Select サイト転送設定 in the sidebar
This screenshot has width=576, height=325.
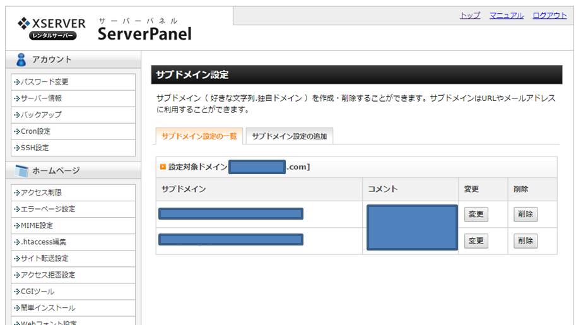click(73, 259)
